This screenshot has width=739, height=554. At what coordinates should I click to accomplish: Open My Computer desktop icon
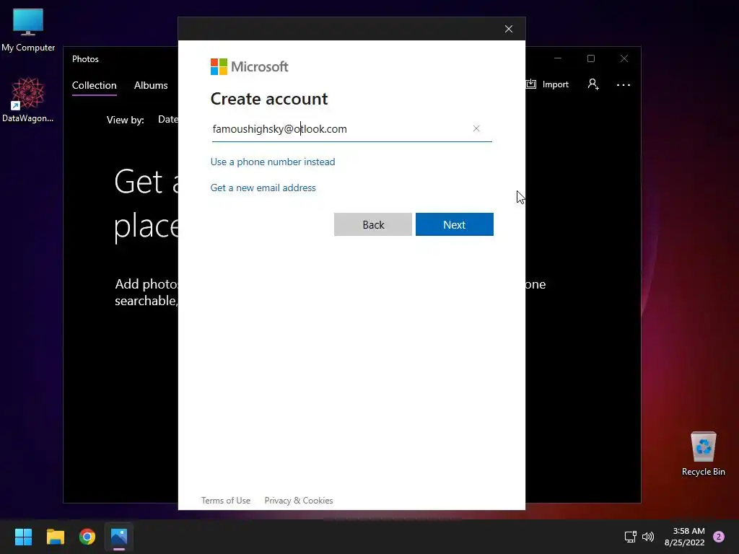point(28,30)
